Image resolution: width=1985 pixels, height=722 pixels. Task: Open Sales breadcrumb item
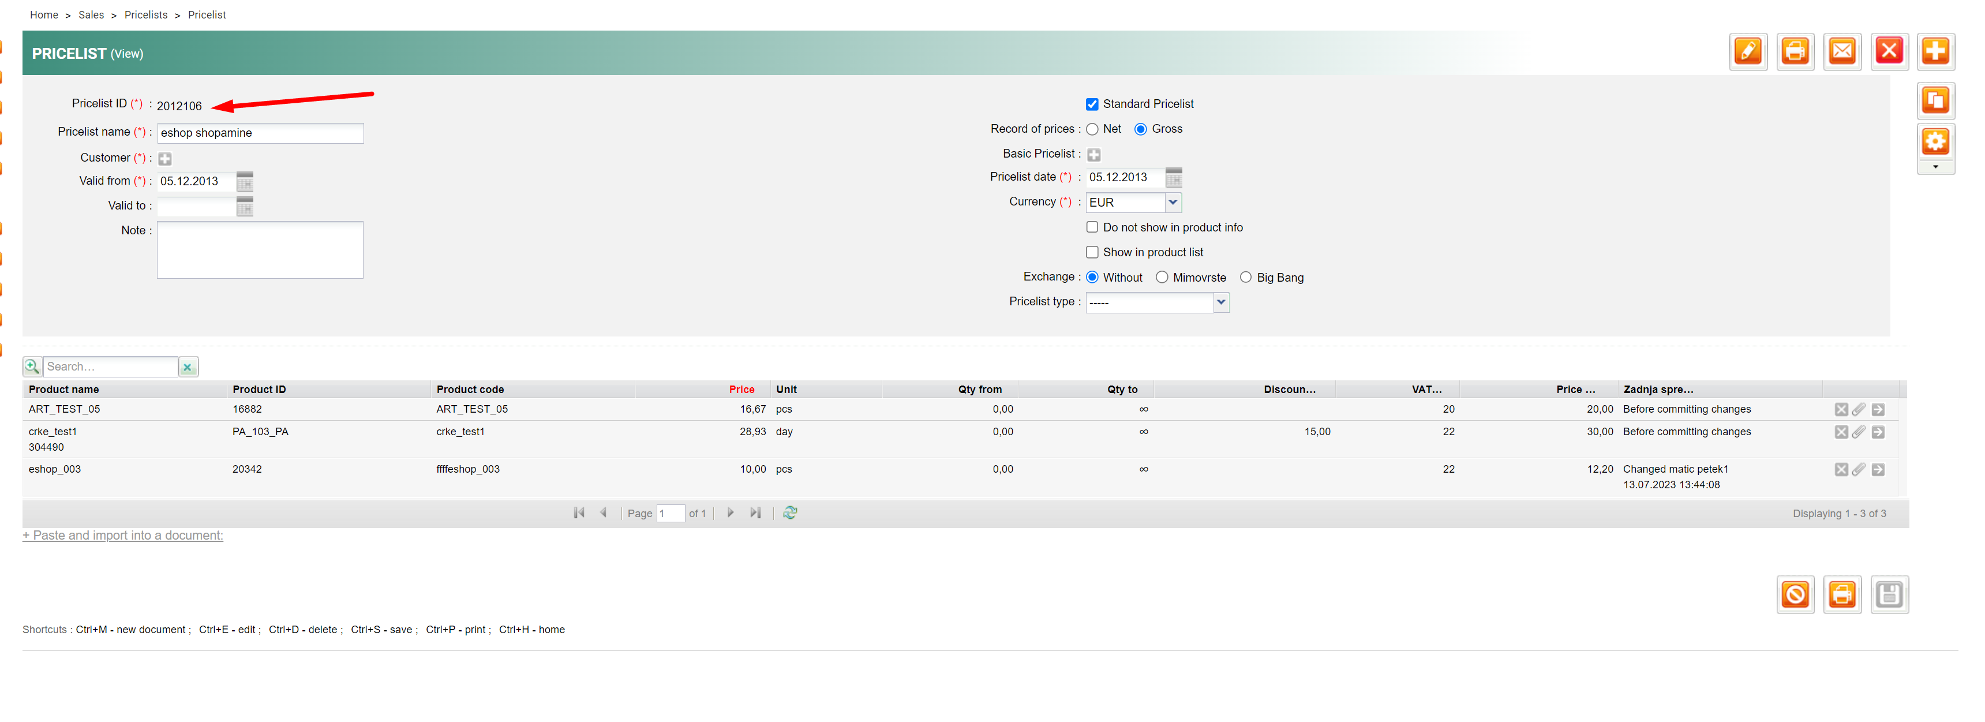coord(91,14)
